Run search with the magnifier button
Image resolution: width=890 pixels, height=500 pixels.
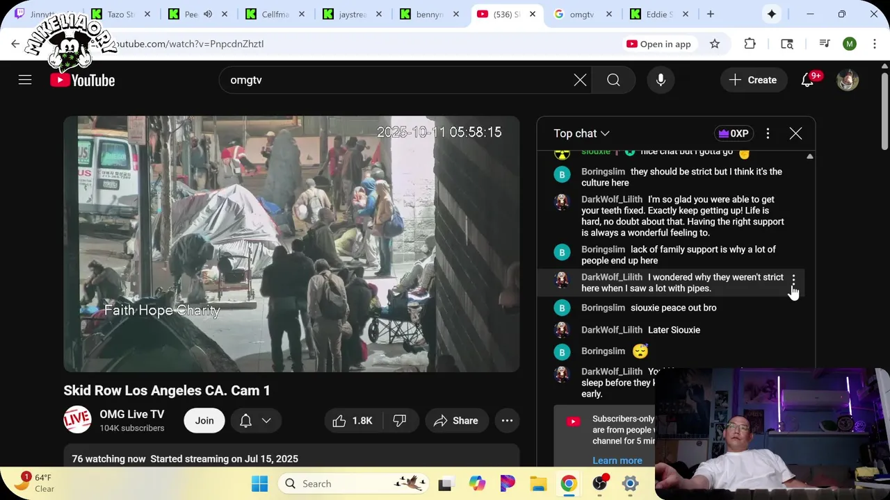[613, 80]
